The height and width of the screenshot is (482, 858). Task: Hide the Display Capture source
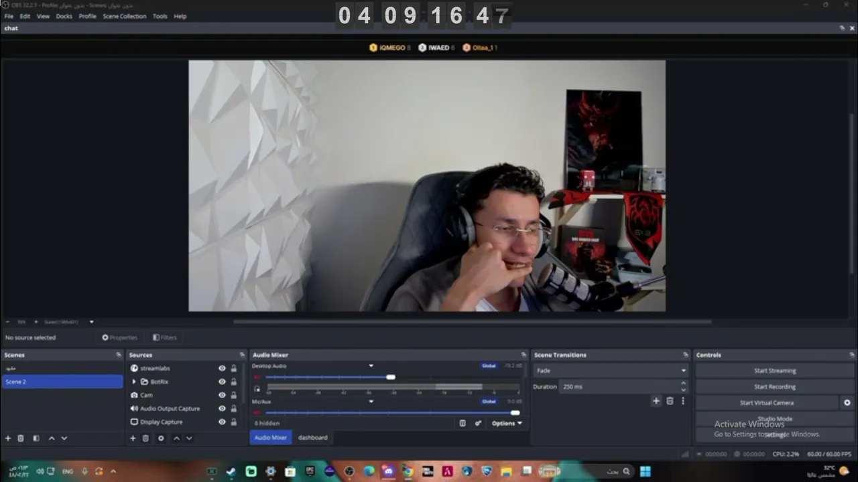click(x=222, y=422)
